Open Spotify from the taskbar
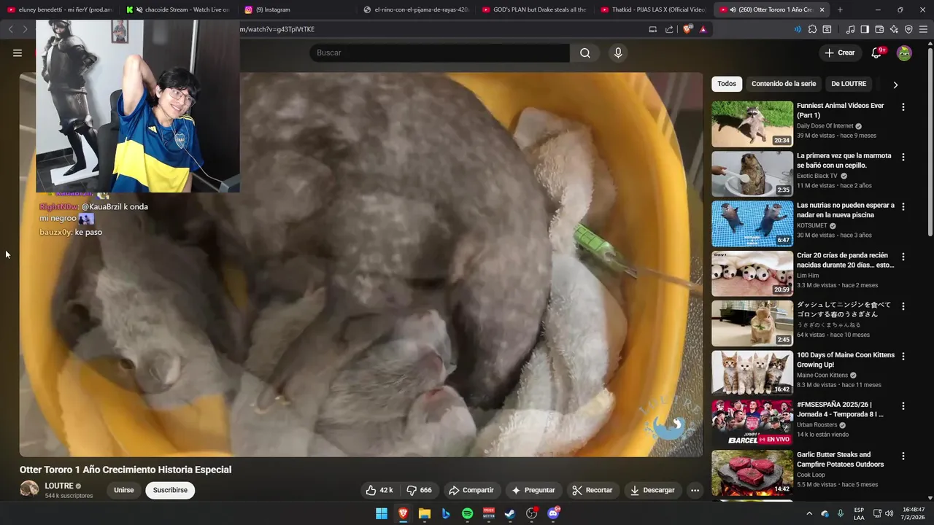This screenshot has height=525, width=934. tap(468, 513)
